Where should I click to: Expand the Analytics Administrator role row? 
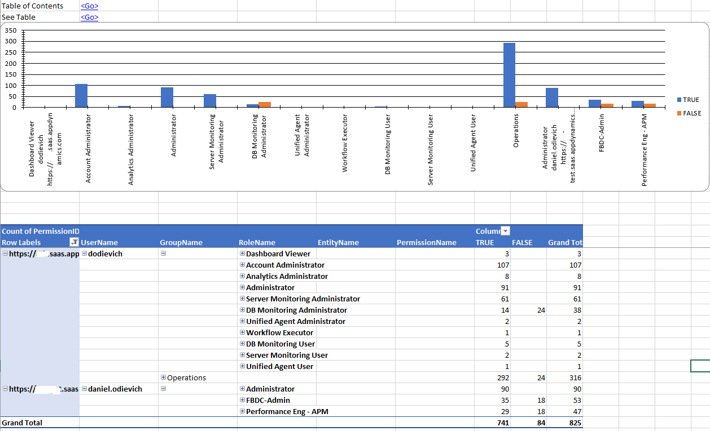pyautogui.click(x=243, y=276)
